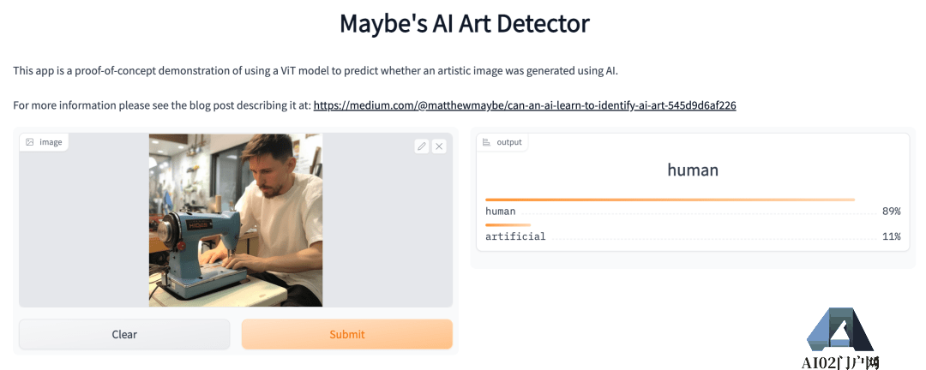Click the AI02 watermark text below the logo
926x370 pixels.
coord(840,362)
